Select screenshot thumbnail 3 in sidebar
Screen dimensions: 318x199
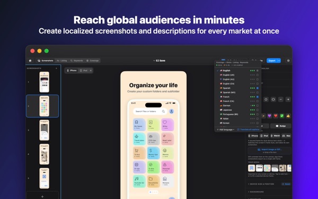pos(44,130)
